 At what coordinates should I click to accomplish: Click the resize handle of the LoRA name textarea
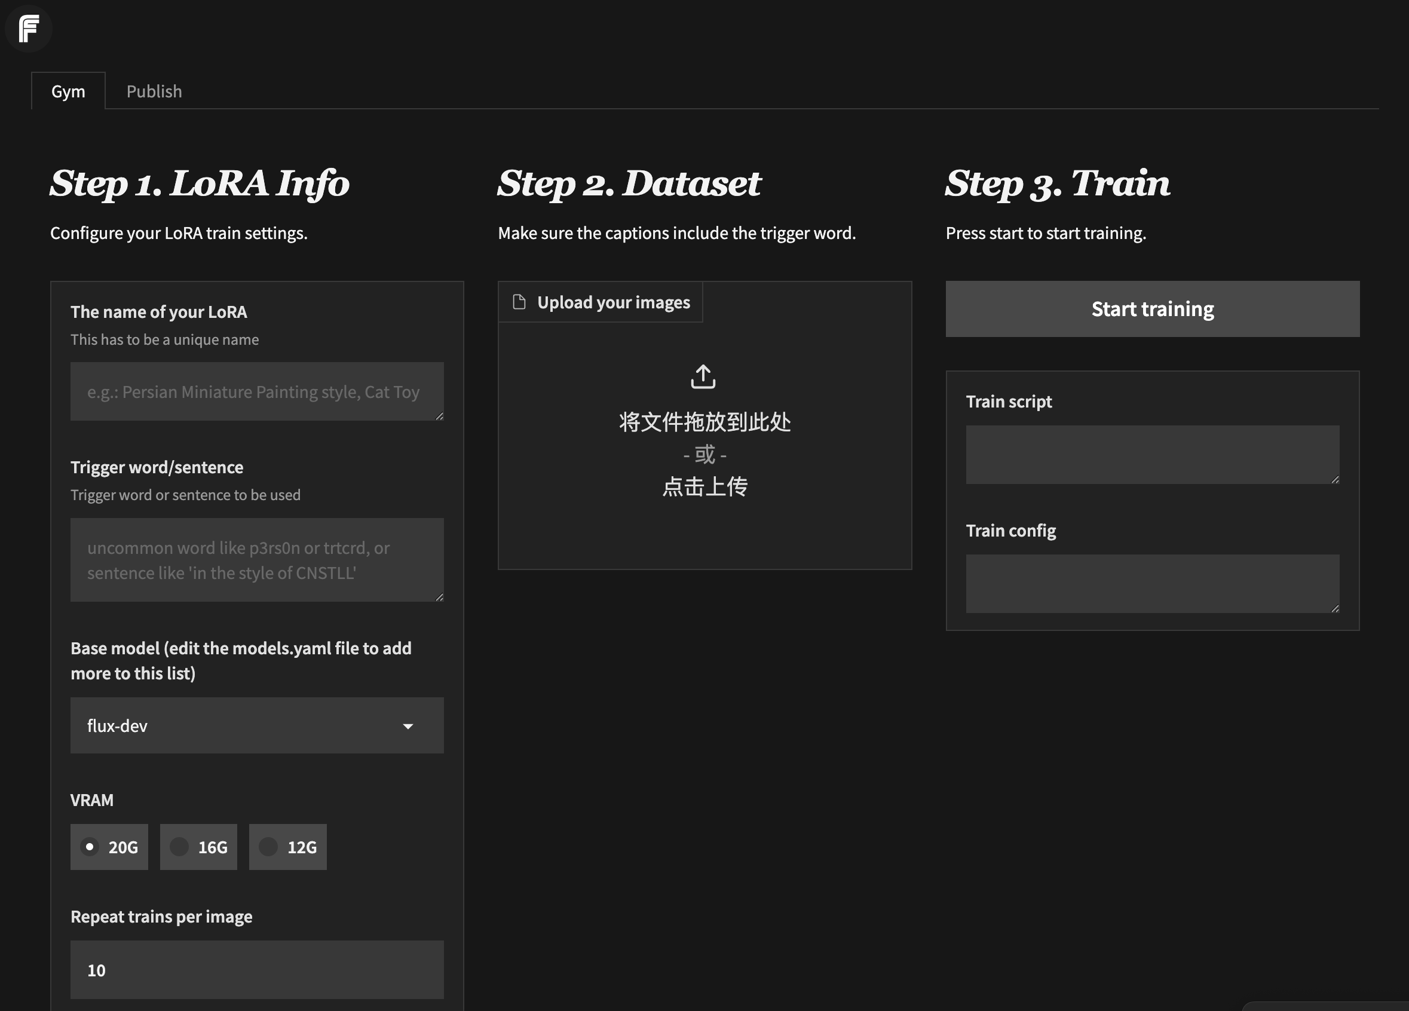[440, 417]
